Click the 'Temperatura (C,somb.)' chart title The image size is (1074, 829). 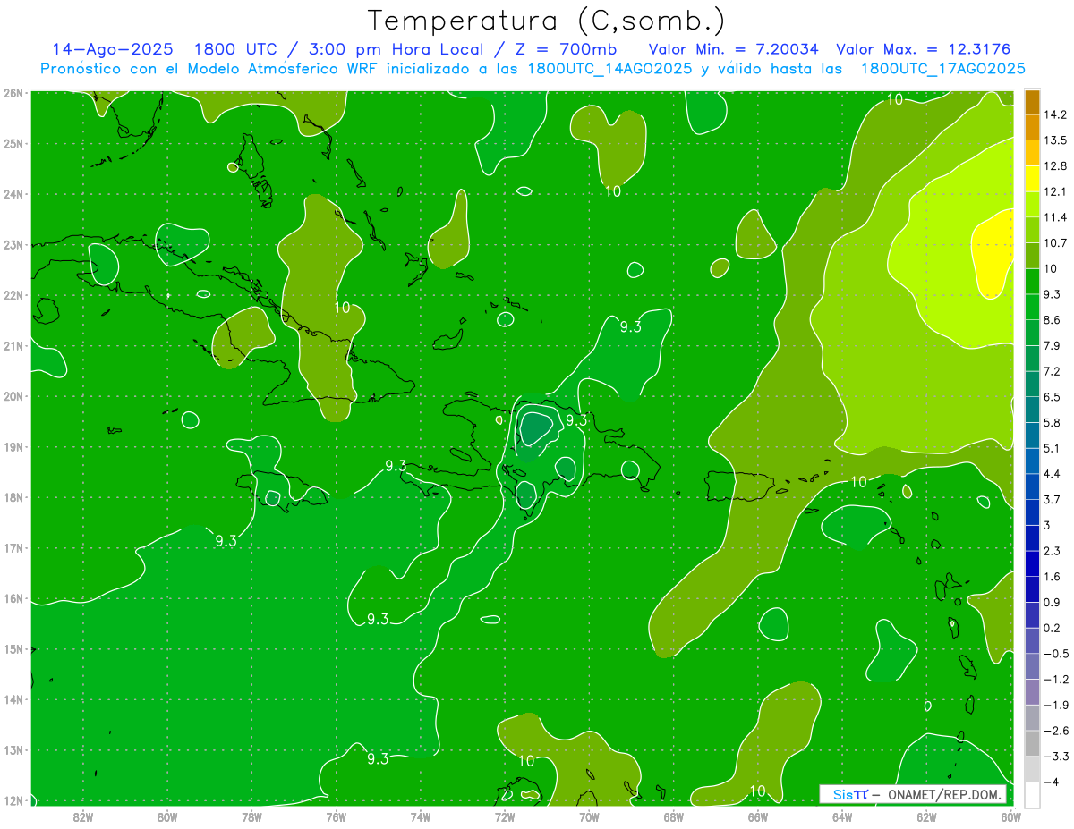pyautogui.click(x=546, y=21)
